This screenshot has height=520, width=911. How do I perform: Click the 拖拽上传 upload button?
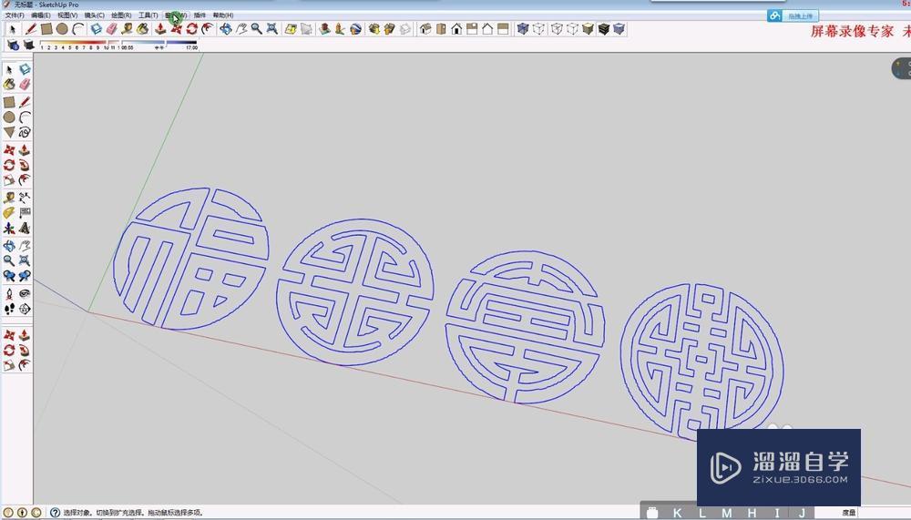coord(793,15)
